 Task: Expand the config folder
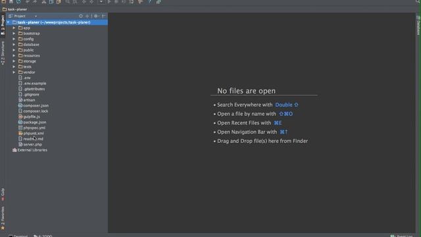click(x=14, y=39)
